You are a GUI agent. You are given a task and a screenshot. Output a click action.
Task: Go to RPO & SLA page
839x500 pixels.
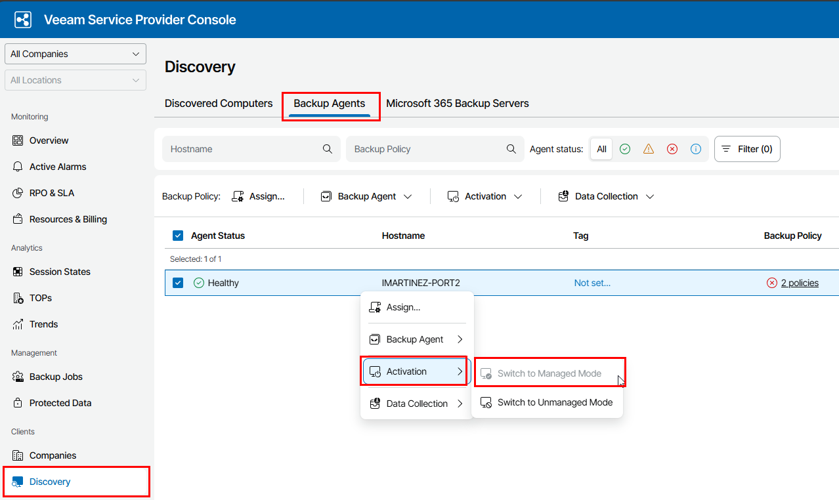click(51, 193)
